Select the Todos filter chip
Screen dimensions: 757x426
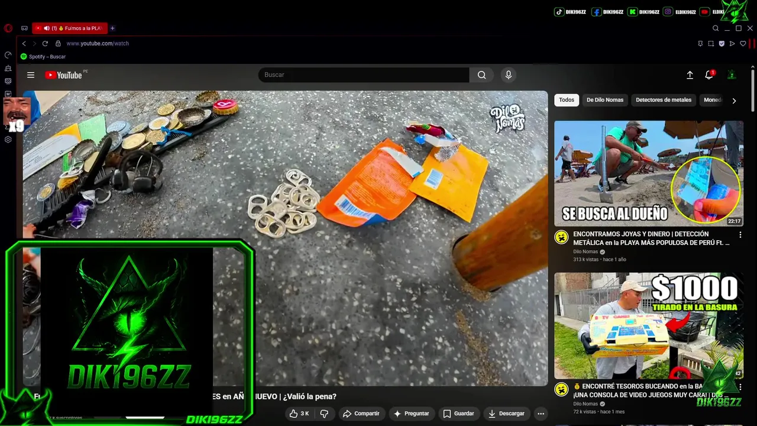coord(567,100)
